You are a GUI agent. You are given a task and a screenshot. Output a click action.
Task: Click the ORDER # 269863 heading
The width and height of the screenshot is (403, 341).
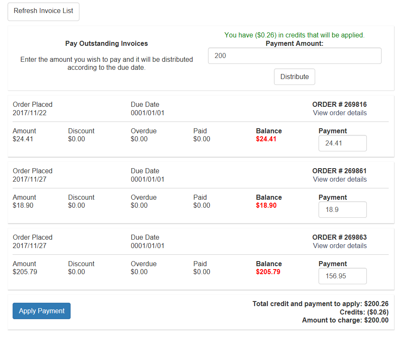tap(340, 238)
